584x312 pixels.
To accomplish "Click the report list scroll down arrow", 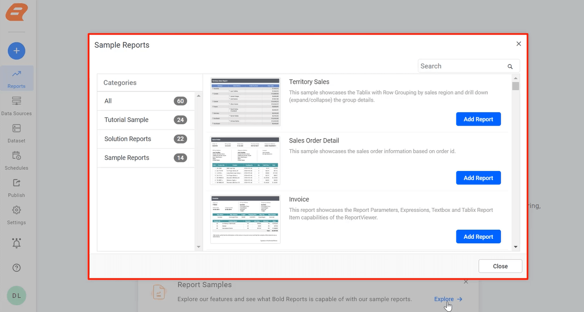I will tap(516, 247).
